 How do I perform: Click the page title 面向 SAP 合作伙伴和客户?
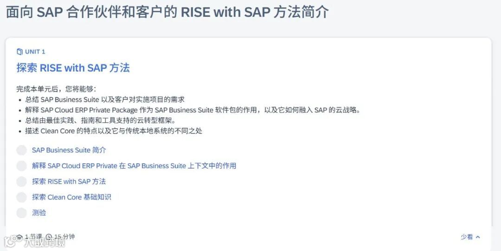[167, 12]
